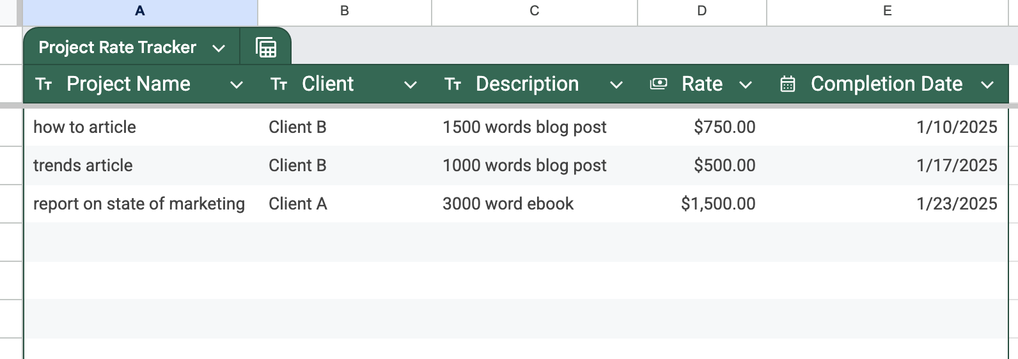Select the '3000 word ebook' description cell
Image resolution: width=1018 pixels, height=359 pixels.
[508, 204]
